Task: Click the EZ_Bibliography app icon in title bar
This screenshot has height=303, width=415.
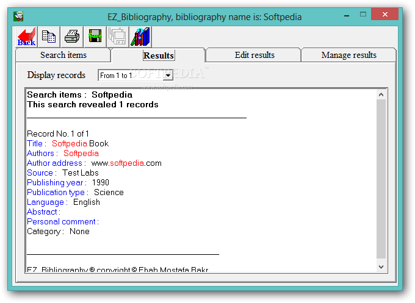Action: (18, 16)
